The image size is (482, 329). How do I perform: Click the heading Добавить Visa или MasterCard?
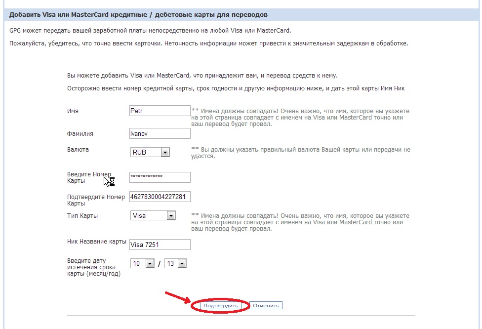click(138, 14)
